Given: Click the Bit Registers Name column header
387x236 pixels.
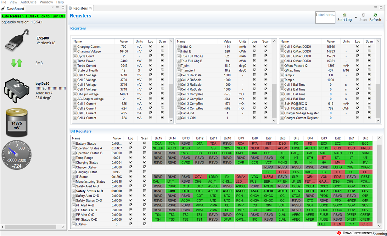Looking at the screenshot, I should (90, 138).
